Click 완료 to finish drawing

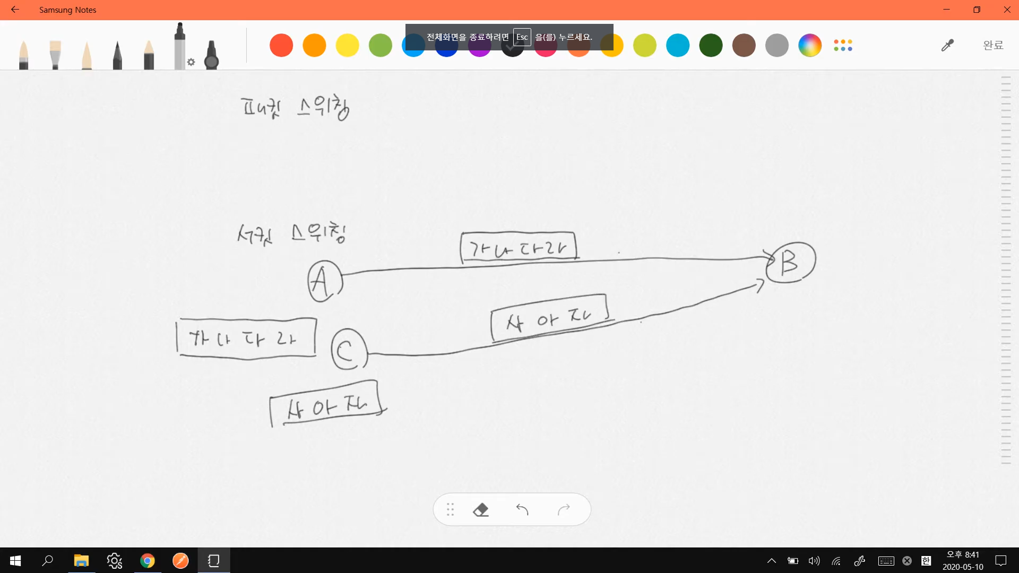993,45
